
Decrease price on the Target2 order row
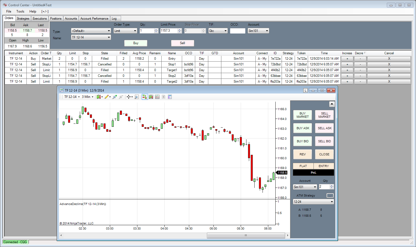click(x=360, y=82)
